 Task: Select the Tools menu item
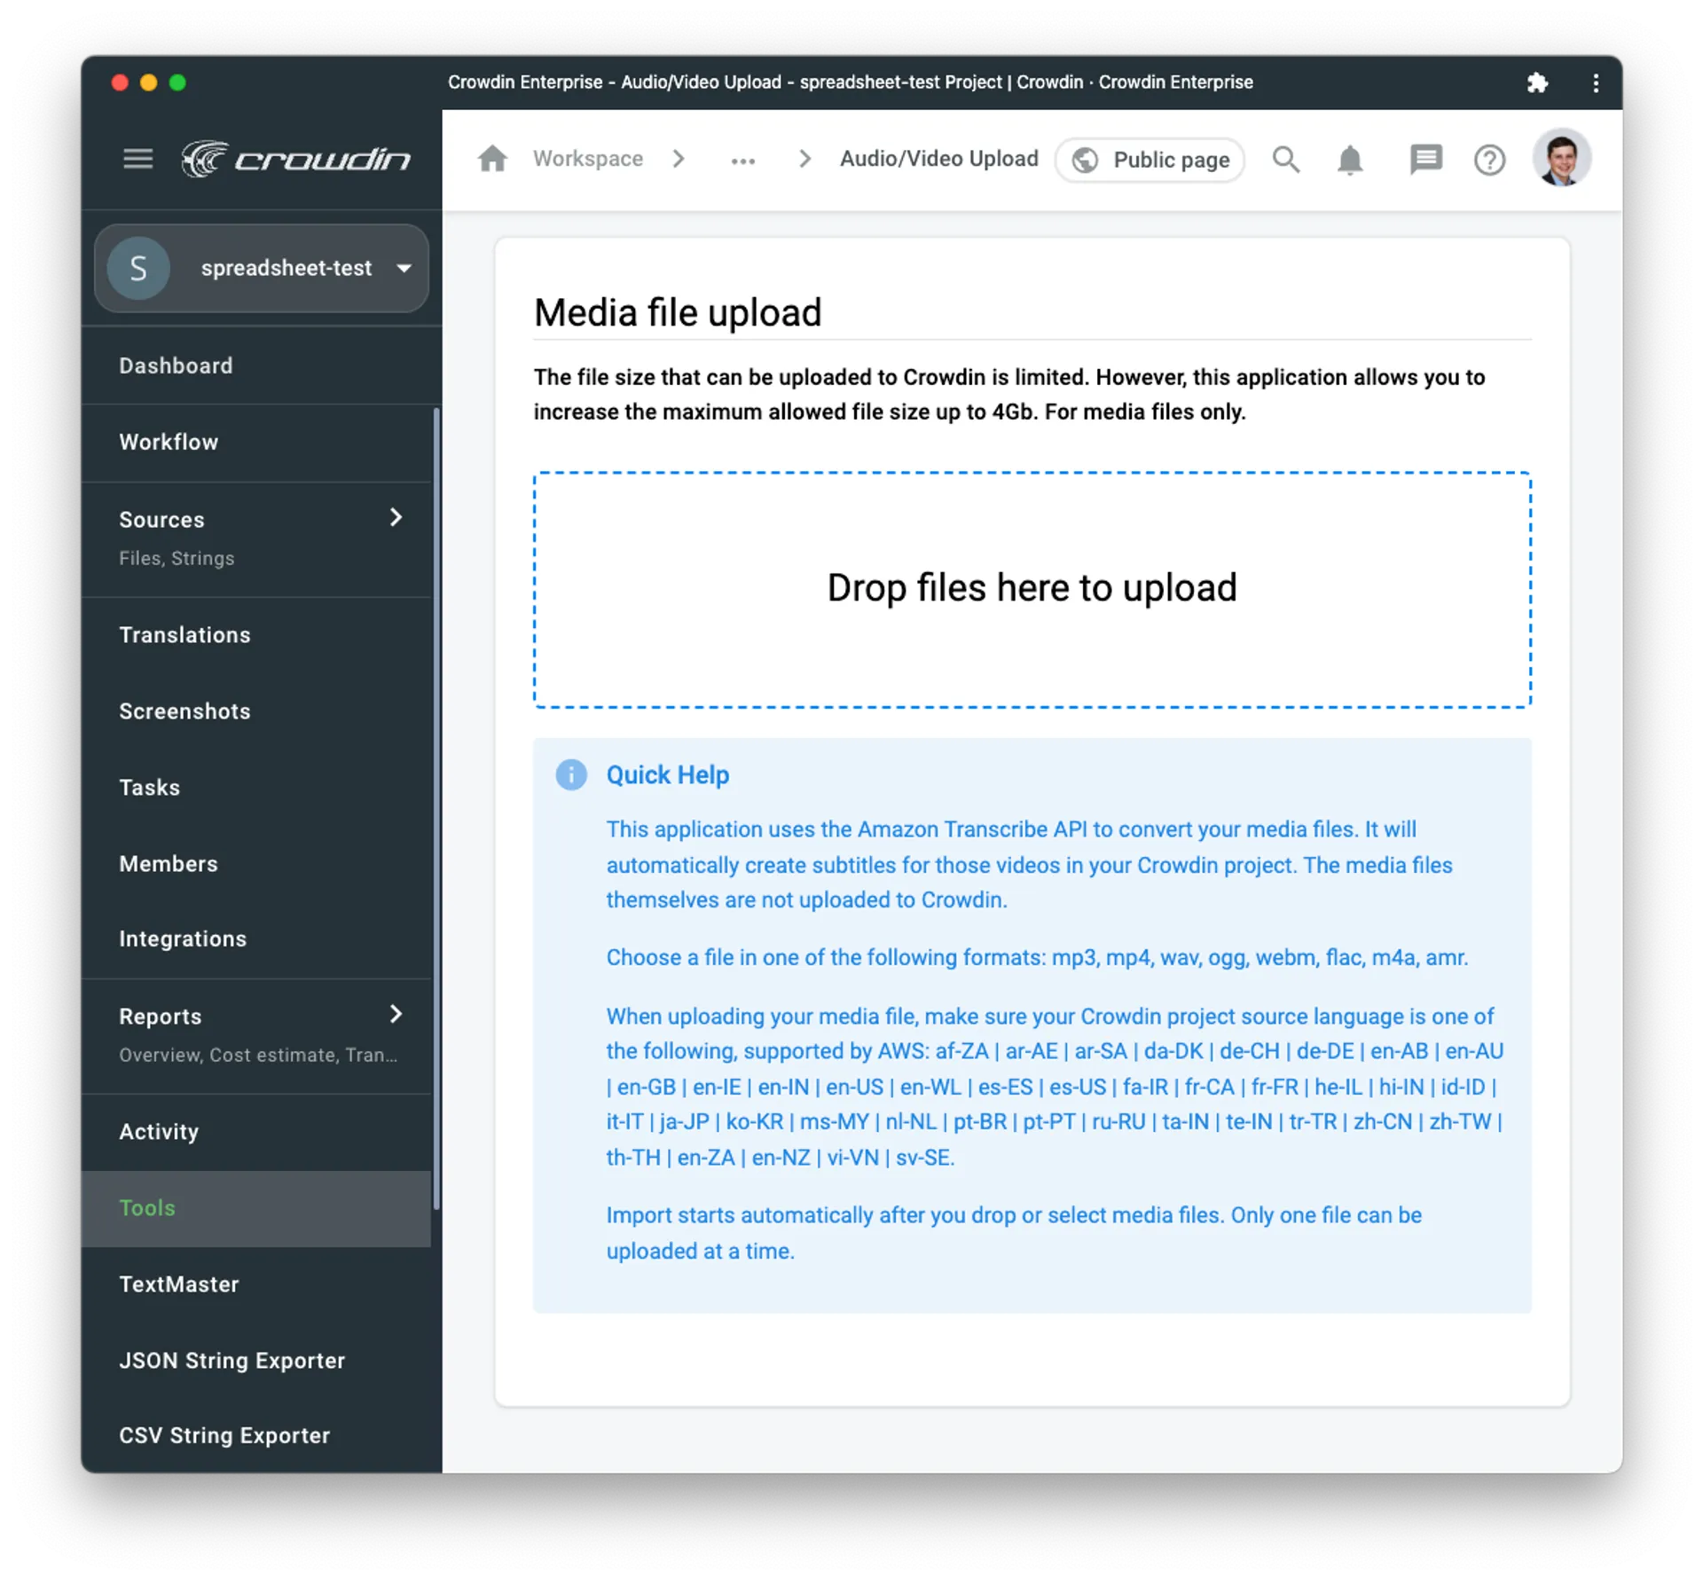tap(147, 1206)
